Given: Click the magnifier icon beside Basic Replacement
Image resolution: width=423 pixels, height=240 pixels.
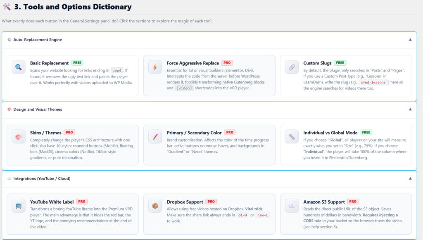Looking at the screenshot, I should coord(19,67).
